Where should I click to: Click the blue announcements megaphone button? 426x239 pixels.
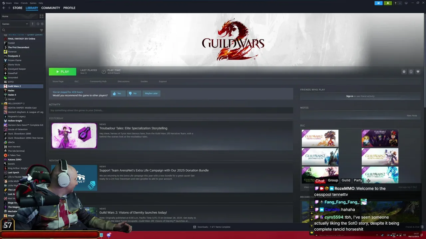378,3
